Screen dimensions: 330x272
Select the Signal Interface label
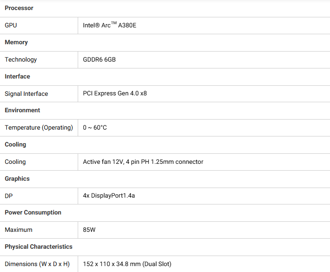coord(27,94)
